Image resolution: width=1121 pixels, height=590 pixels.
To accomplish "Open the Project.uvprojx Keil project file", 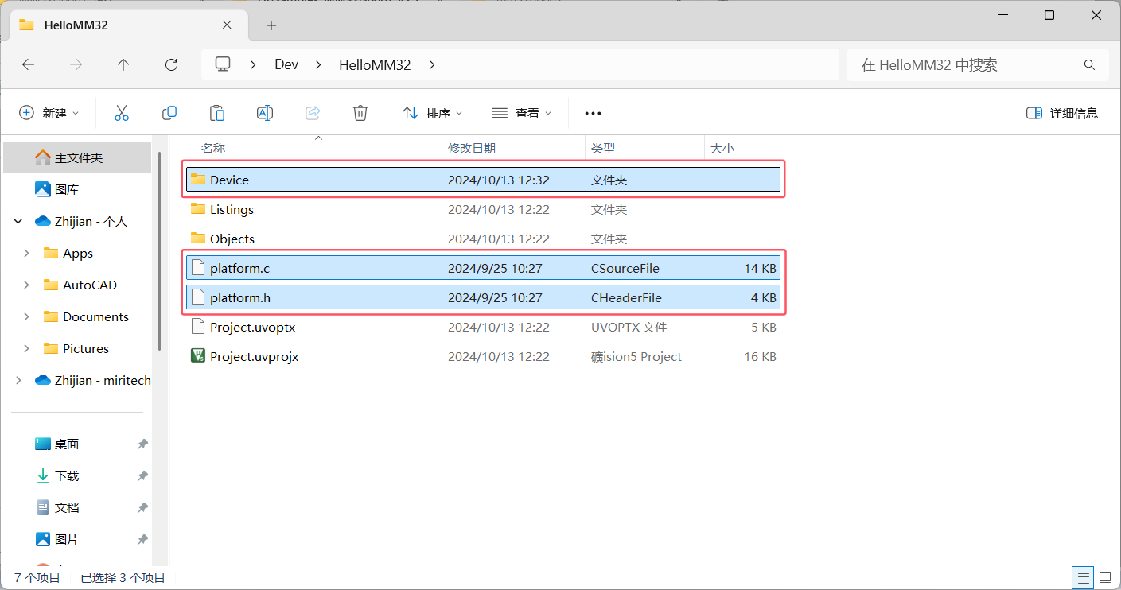I will coord(254,357).
